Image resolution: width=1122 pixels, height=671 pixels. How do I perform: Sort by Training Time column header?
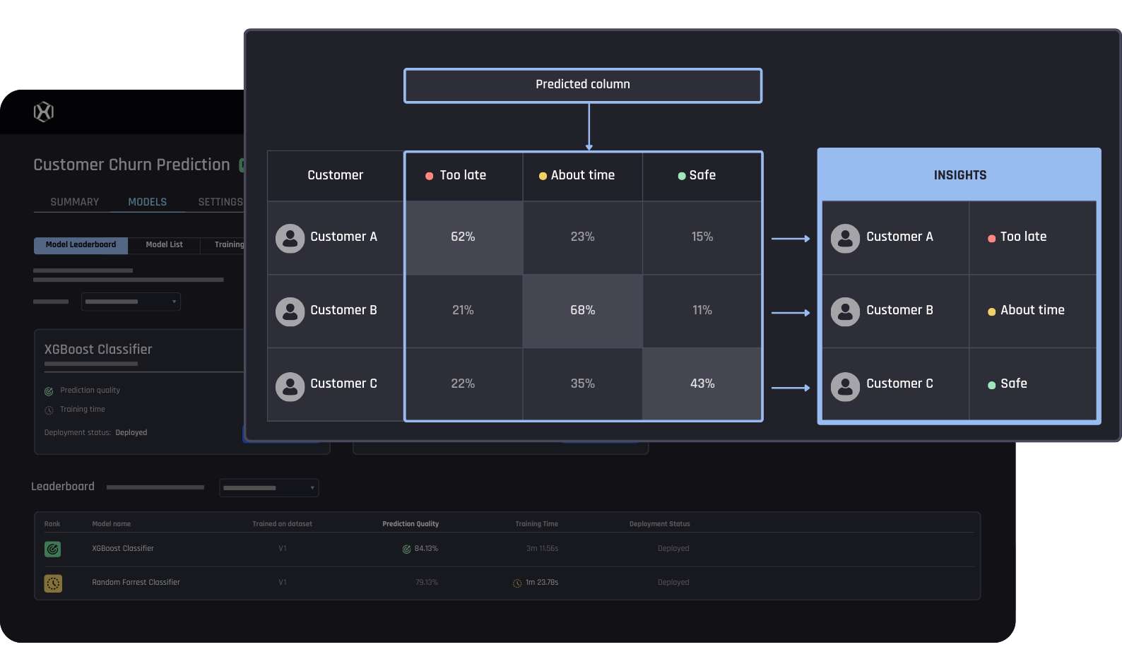click(536, 524)
